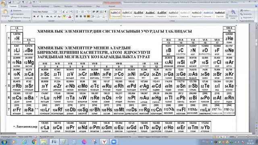
Task: Sort text with the A-Z icon
Action: [101, 12]
